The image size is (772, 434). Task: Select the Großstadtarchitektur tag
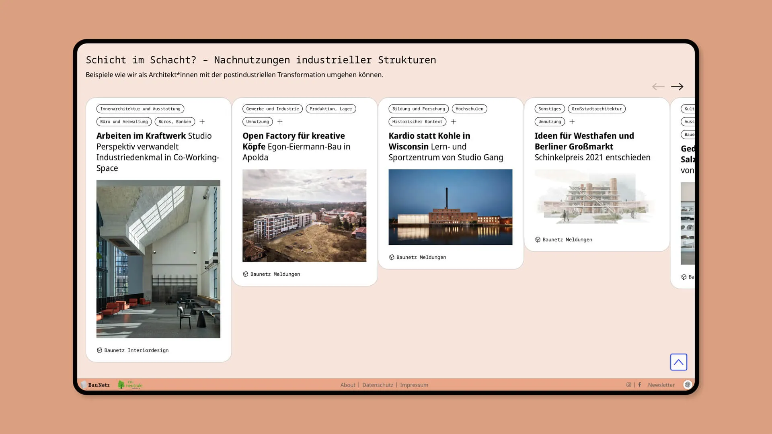click(x=597, y=109)
